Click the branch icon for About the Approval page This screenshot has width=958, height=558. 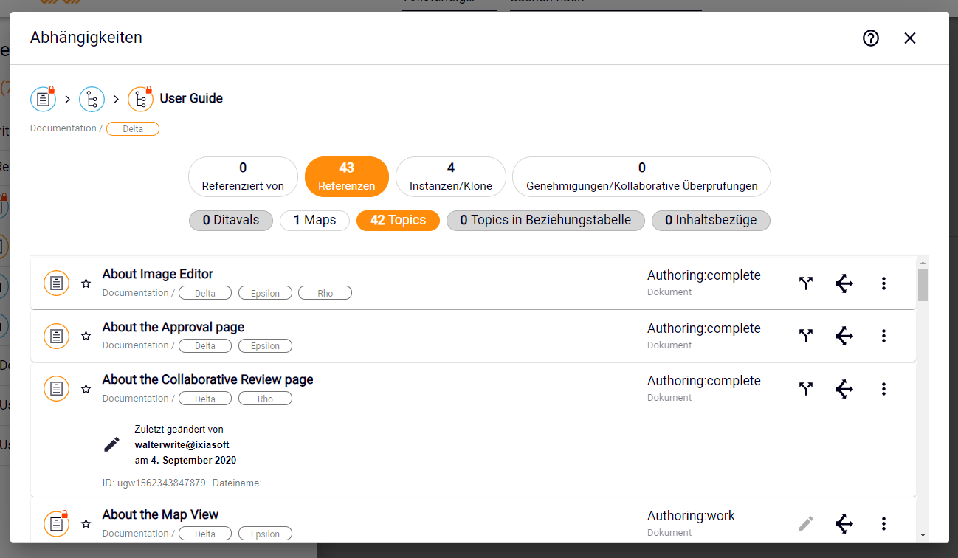point(806,336)
